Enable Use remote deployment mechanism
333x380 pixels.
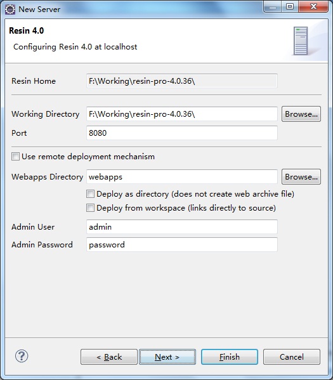click(x=15, y=157)
